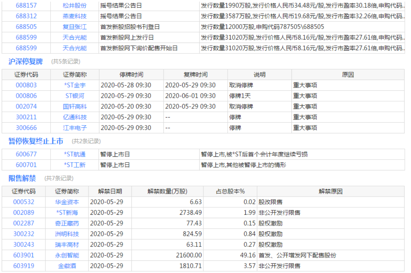Click 占总股本% column header
Screen dimensions: 411x273
[230, 191]
